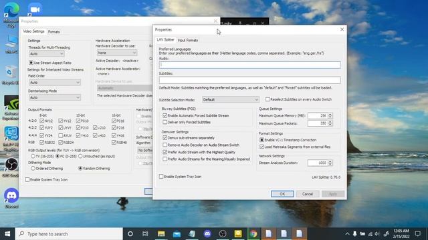Check Deliver only Forced Subtitles
The width and height of the screenshot is (428, 240).
pos(165,122)
